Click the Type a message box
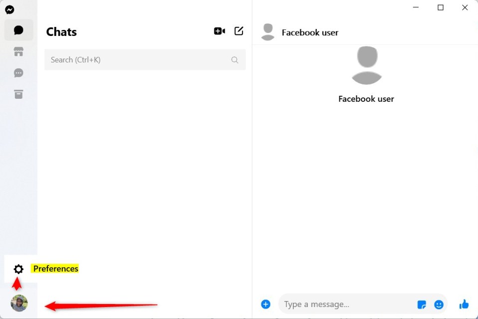Viewport: 478px width, 319px height. click(344, 304)
